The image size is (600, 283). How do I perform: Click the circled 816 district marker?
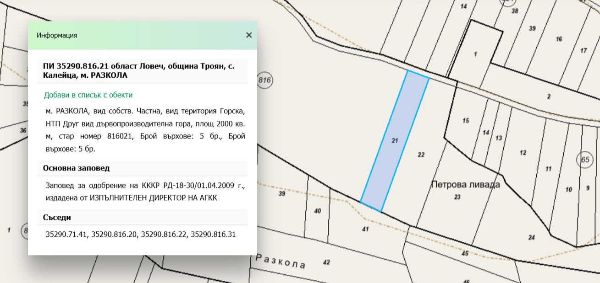point(265,81)
